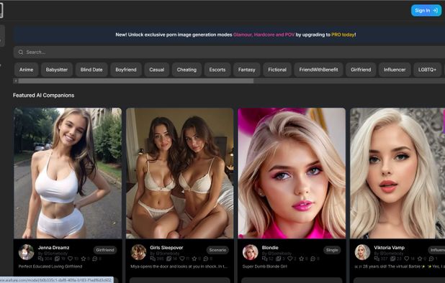Click the scrollbar left arrow under categories
Screen dimensions: 445x283
coord(16,81)
